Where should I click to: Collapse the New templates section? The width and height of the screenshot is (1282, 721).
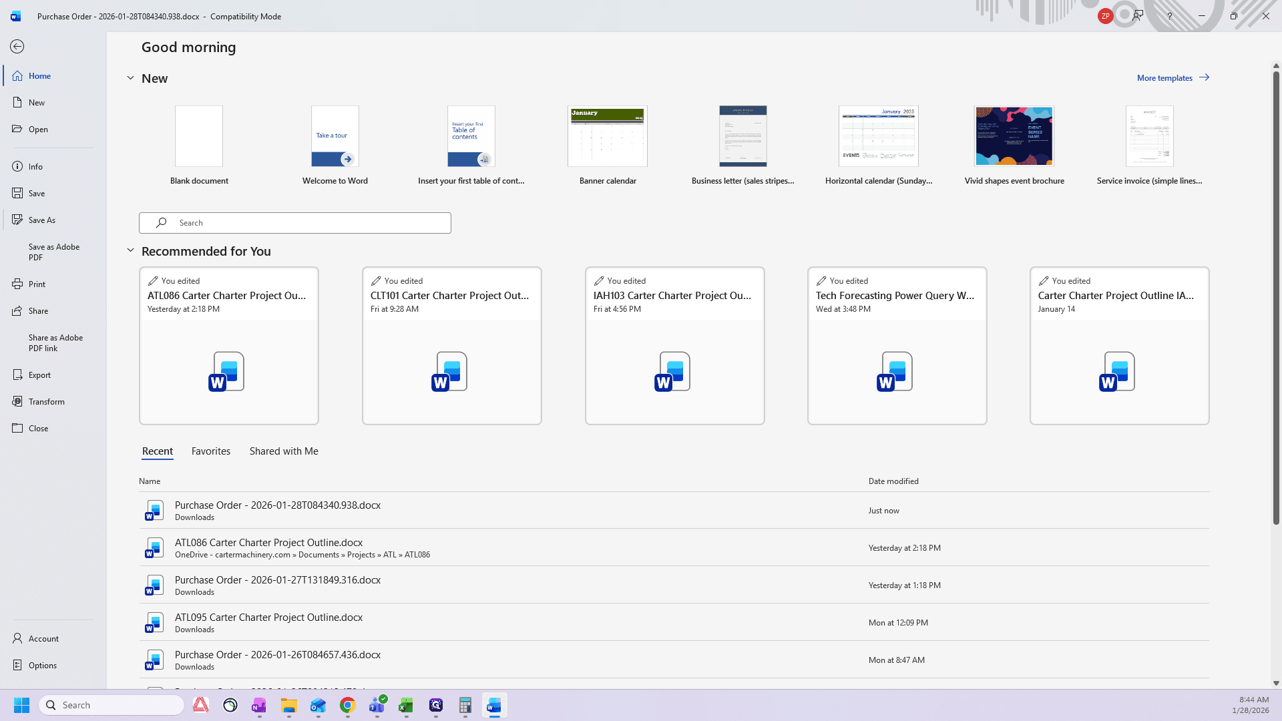(131, 78)
